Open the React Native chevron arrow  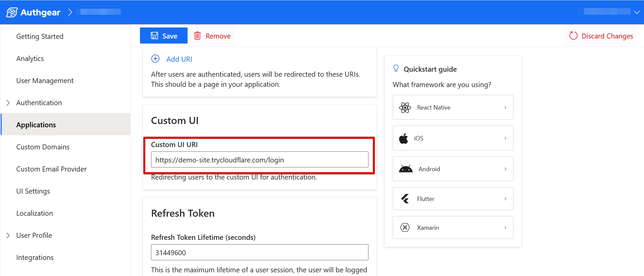pos(505,108)
